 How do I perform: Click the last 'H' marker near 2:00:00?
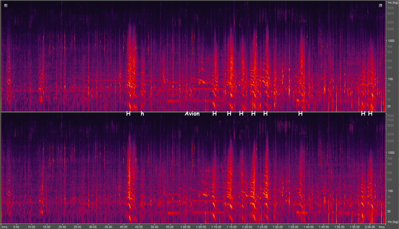[370, 114]
